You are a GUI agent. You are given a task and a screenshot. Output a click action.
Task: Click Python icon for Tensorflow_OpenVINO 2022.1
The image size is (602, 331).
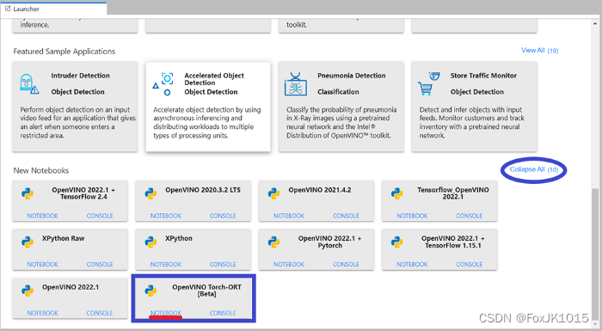[x=397, y=193]
